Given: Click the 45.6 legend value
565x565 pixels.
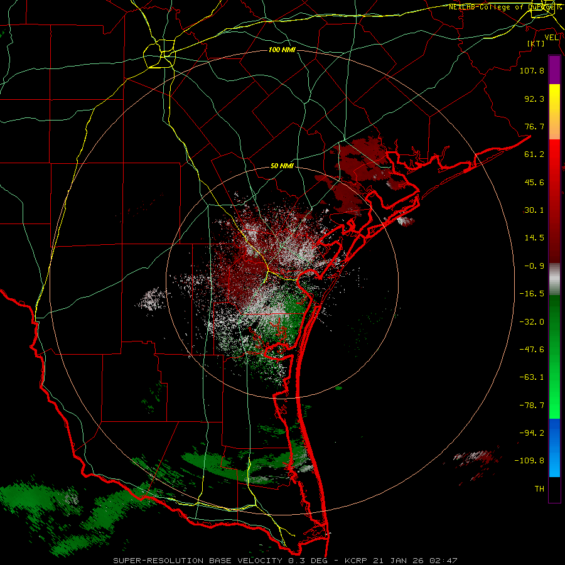Looking at the screenshot, I should (x=534, y=182).
